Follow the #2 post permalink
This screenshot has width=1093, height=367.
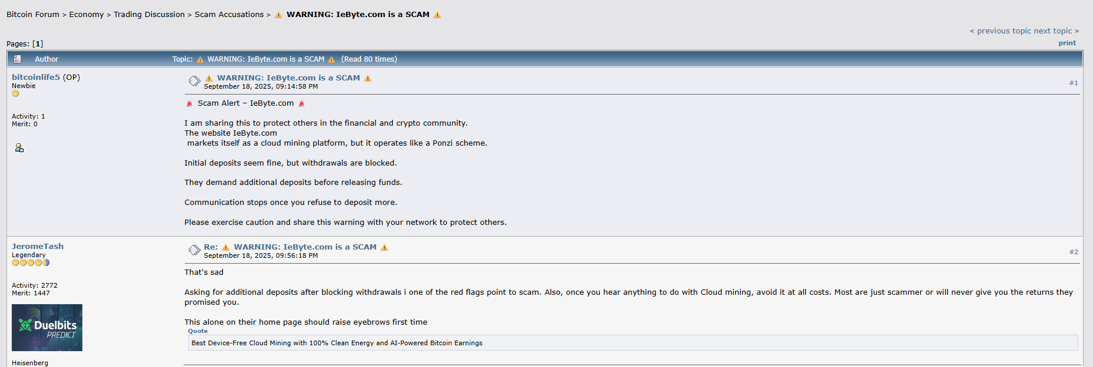(1074, 252)
